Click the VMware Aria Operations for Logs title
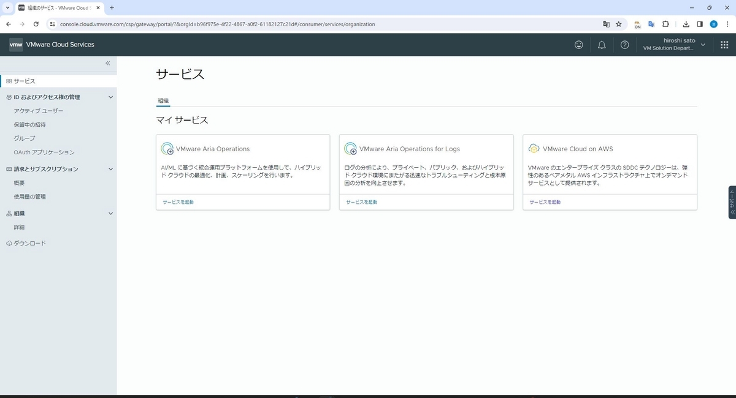The height and width of the screenshot is (398, 736). coord(410,149)
